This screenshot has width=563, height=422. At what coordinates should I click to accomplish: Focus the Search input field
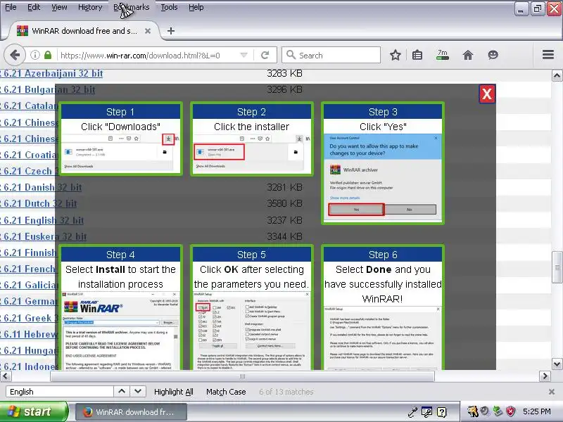[331, 56]
